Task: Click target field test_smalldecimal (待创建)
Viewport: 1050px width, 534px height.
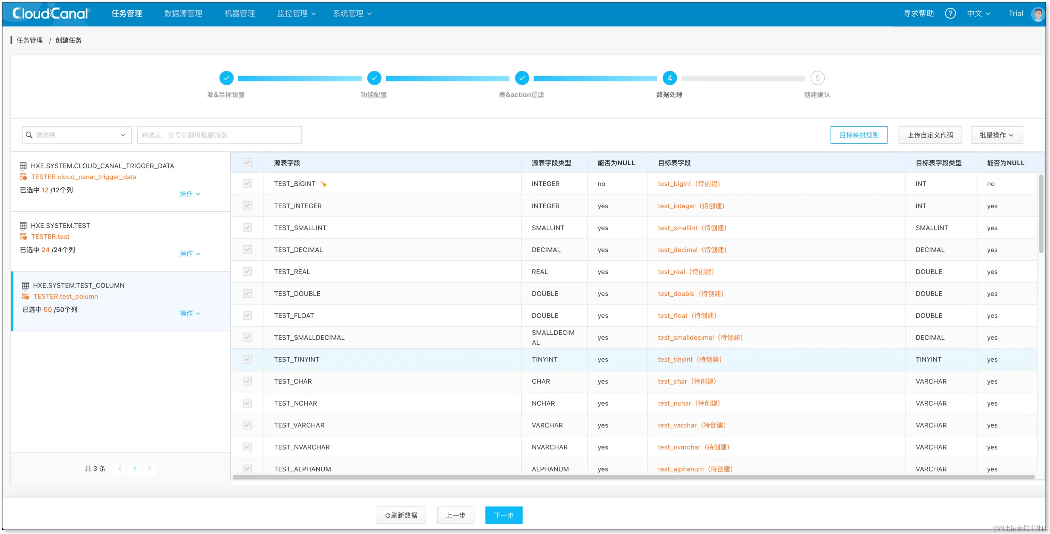Action: click(700, 337)
